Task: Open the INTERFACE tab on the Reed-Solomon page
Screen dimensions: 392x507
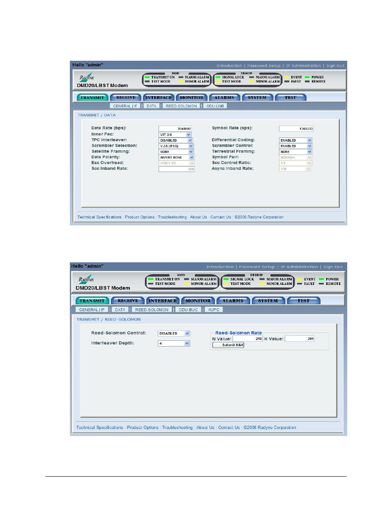Action: [x=163, y=301]
